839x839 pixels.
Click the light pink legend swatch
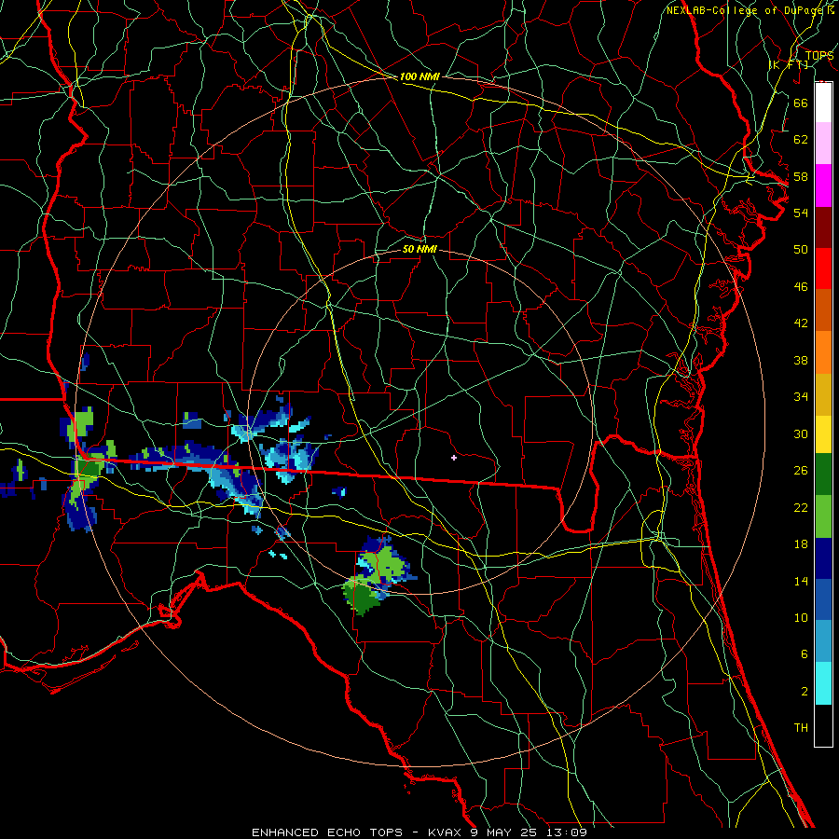click(x=823, y=144)
